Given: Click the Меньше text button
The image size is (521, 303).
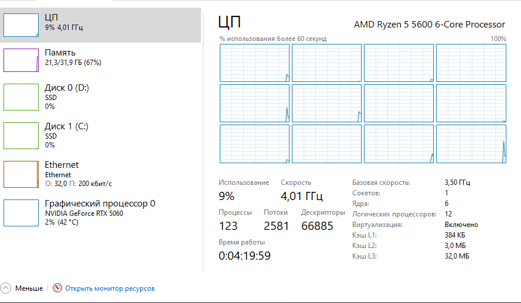Looking at the screenshot, I should [29, 288].
